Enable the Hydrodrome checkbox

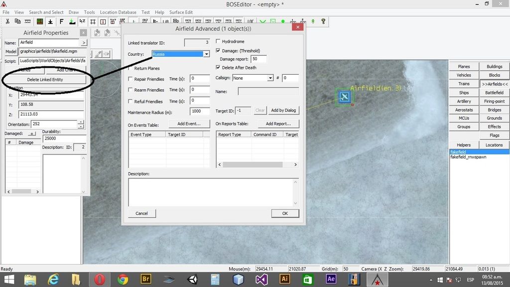click(x=218, y=42)
